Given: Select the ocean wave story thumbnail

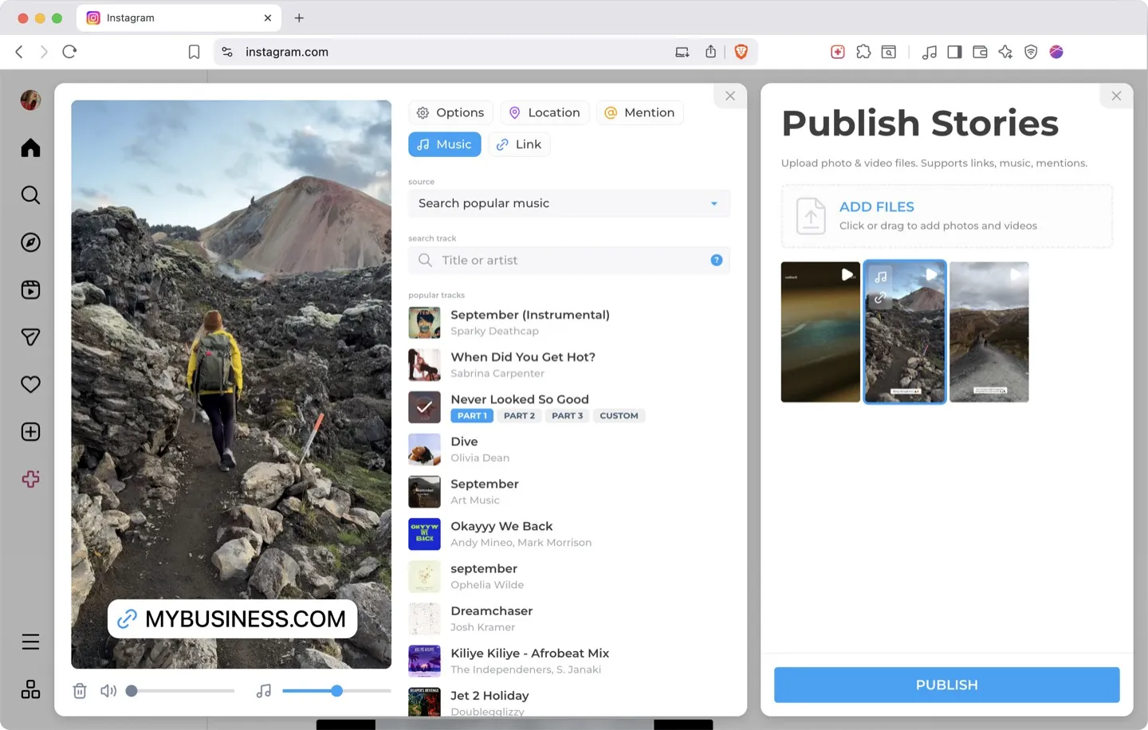Looking at the screenshot, I should pos(820,332).
